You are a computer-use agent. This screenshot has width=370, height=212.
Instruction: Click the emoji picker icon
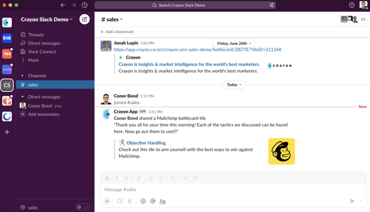point(143,201)
